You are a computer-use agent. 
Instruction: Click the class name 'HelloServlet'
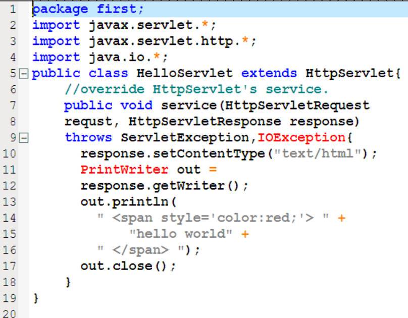(185, 73)
